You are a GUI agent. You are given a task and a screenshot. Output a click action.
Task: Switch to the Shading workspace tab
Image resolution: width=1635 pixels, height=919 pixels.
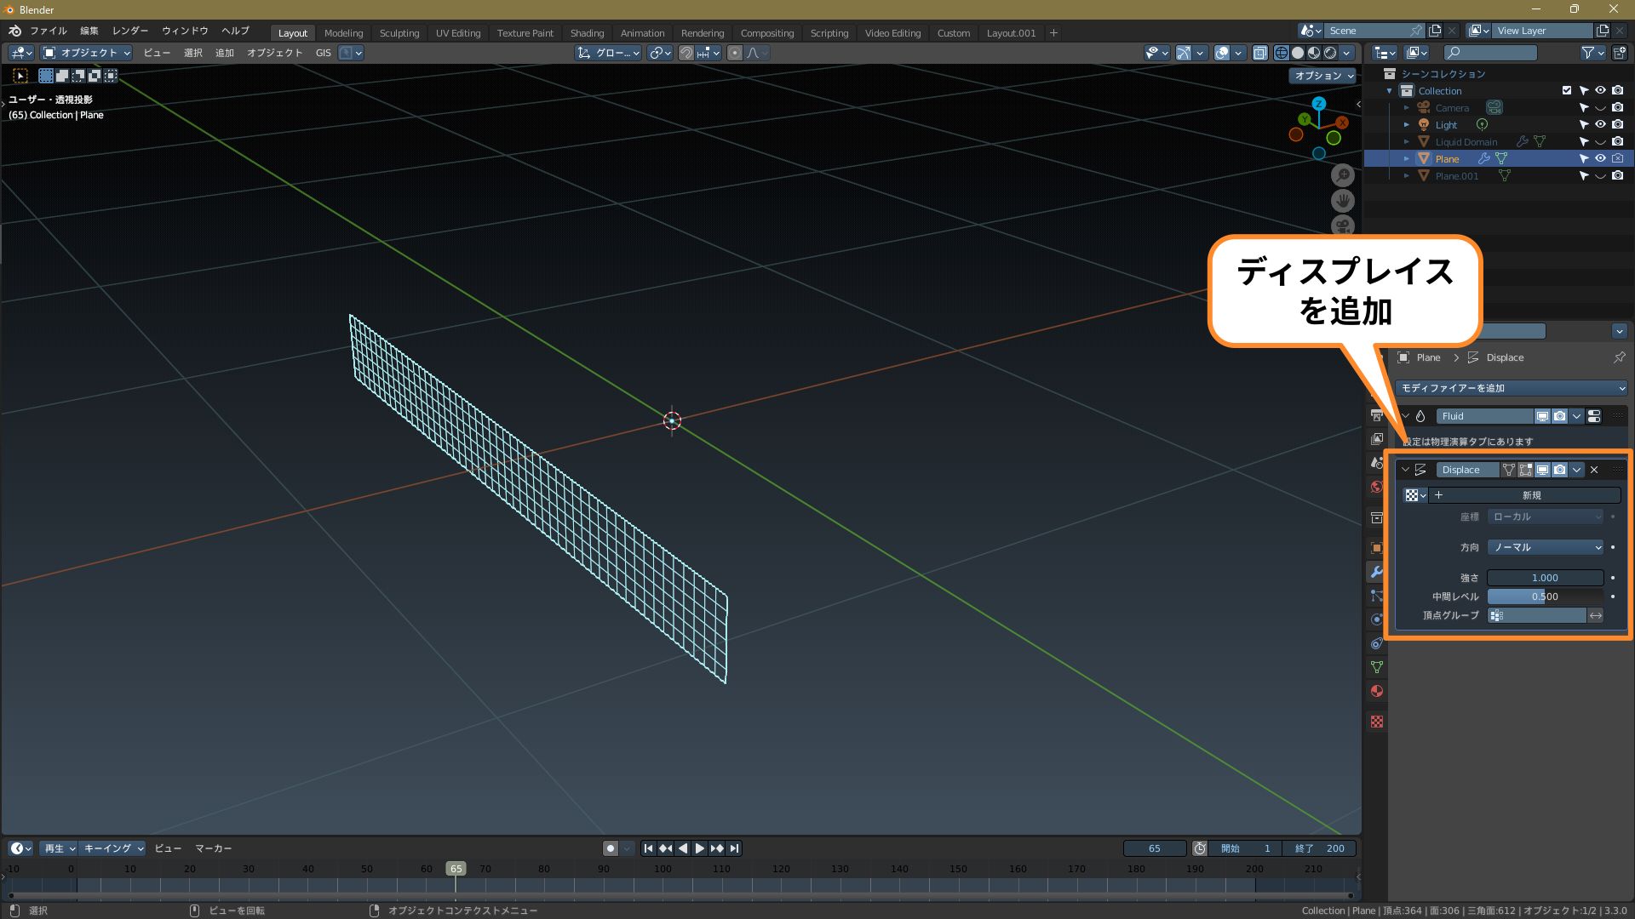click(587, 33)
